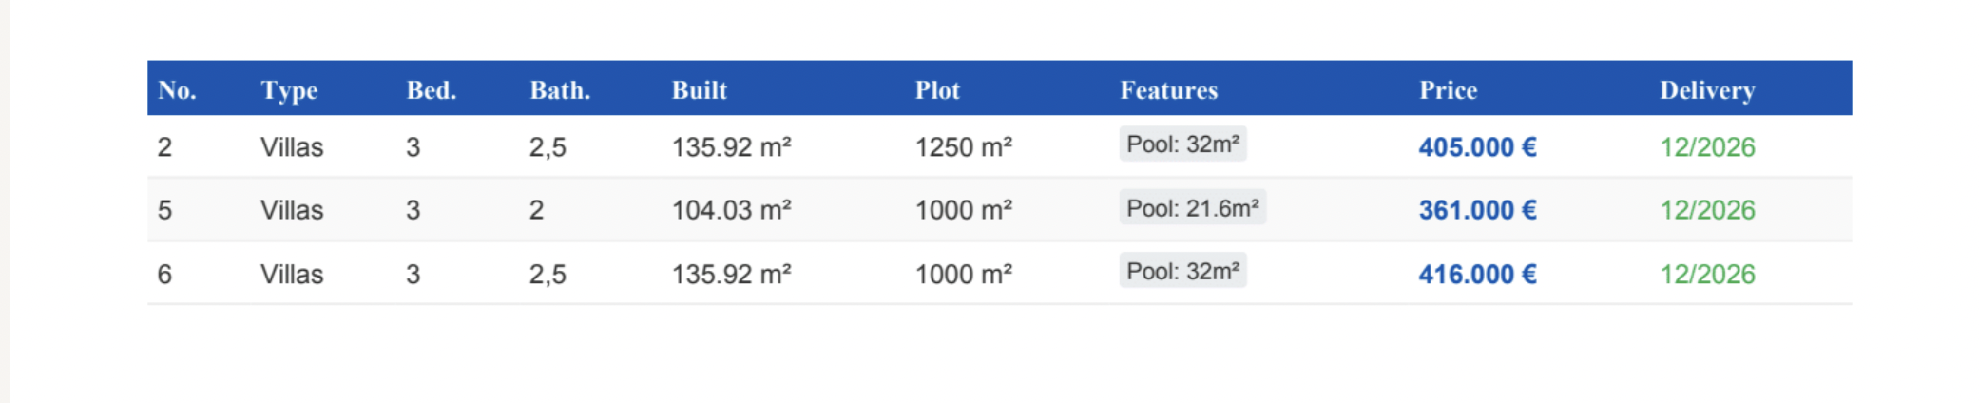
Task: Select the row for villa number 6
Action: click(x=164, y=275)
